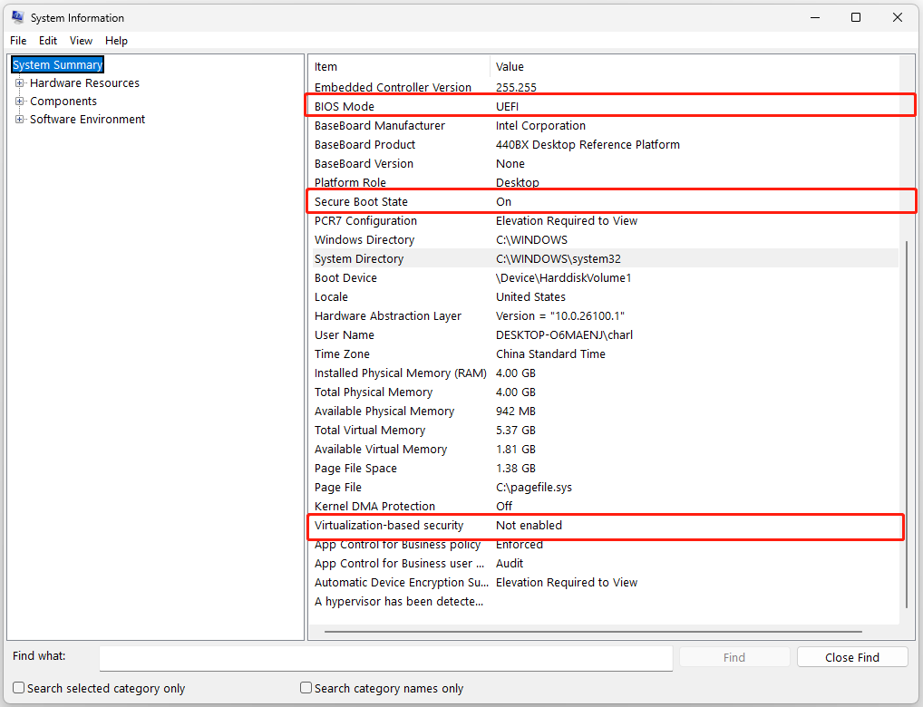
Task: Open the Edit menu
Action: (48, 40)
